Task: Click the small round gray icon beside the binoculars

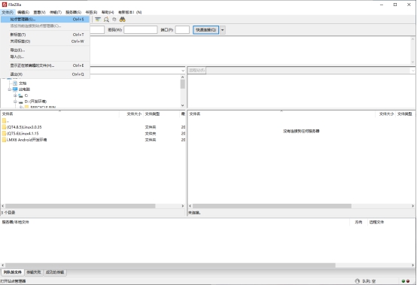Action: point(114,20)
